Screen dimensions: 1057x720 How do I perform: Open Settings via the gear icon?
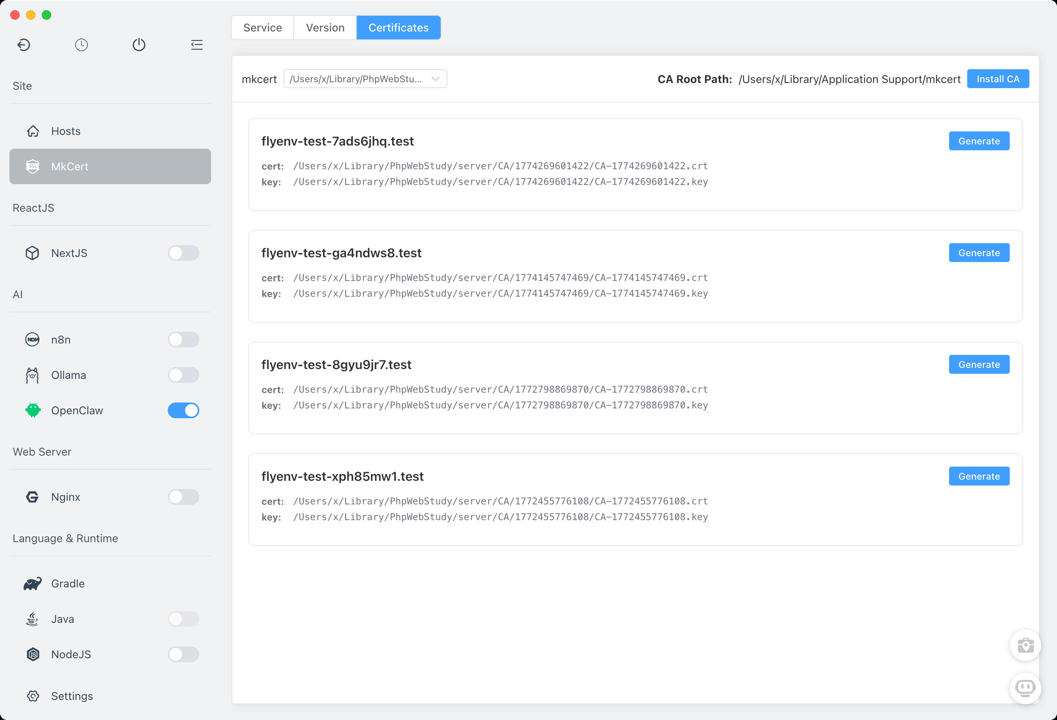tap(33, 696)
